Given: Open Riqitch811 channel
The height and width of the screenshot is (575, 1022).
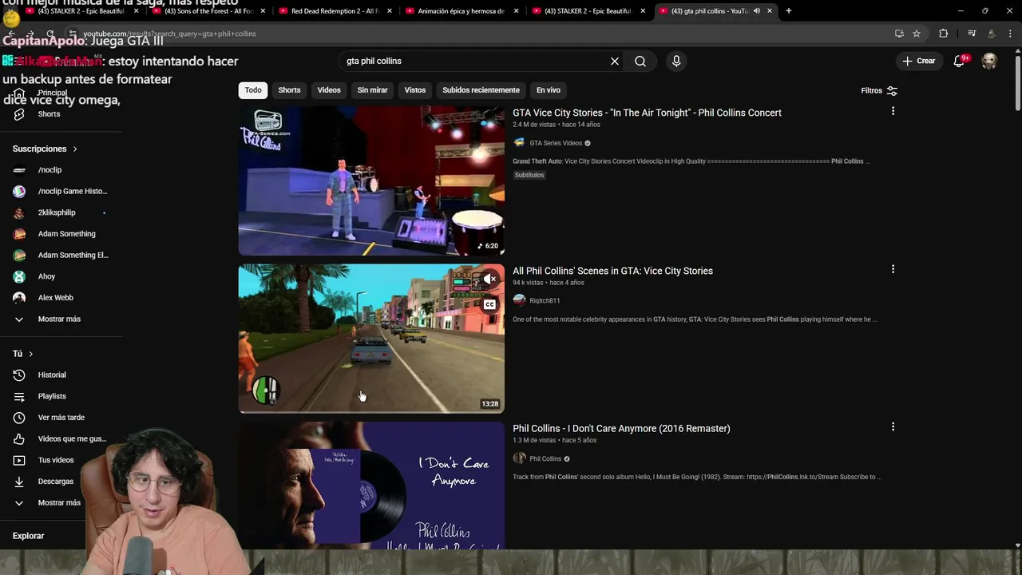Looking at the screenshot, I should click(545, 301).
